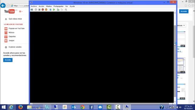Click the help question mark in taskbar
195x110 pixels.
161,107
